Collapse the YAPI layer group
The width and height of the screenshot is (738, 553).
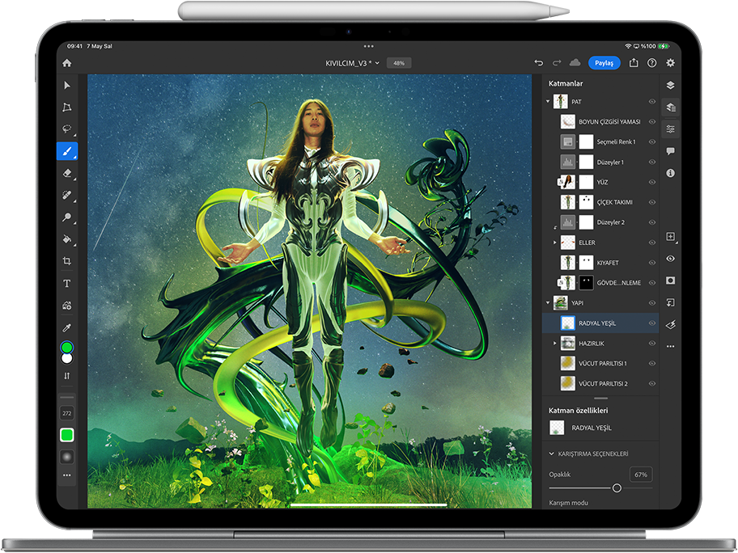(548, 303)
